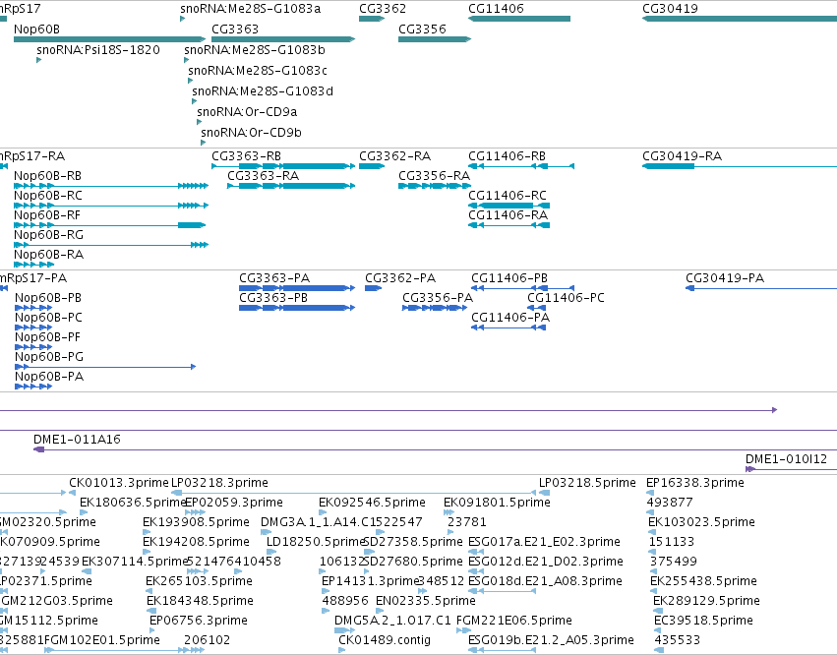
Task: Click the EK180636.5prime label
Action: [133, 503]
